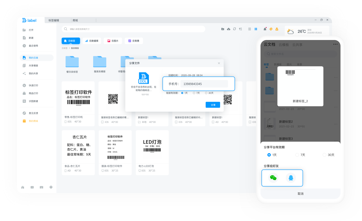
Task: Share via QQ icon on mobile
Action: (291, 178)
